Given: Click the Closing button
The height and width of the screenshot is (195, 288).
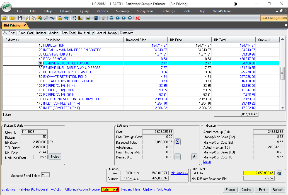Looking at the screenshot, I should pos(246,190).
